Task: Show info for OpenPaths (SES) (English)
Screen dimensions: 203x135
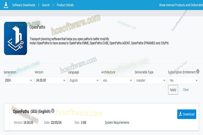Action: point(53,111)
